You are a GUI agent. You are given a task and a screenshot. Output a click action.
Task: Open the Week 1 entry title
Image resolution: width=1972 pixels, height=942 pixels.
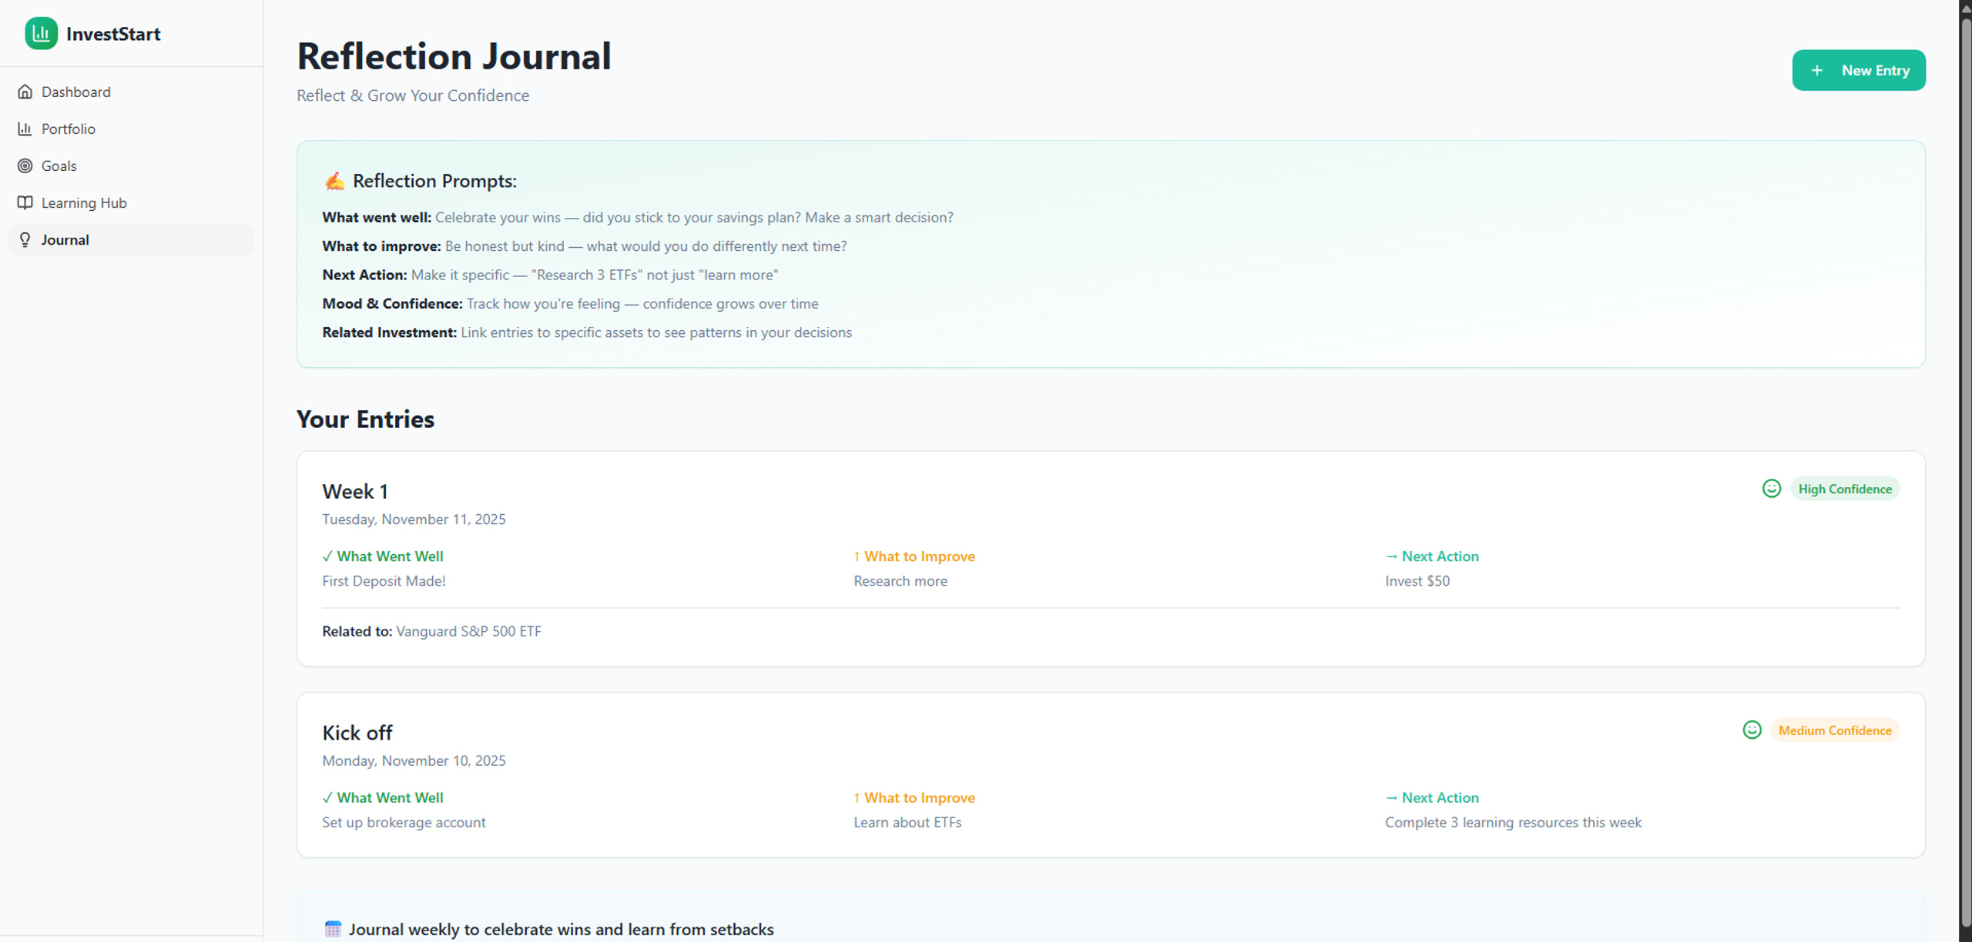[x=355, y=491]
